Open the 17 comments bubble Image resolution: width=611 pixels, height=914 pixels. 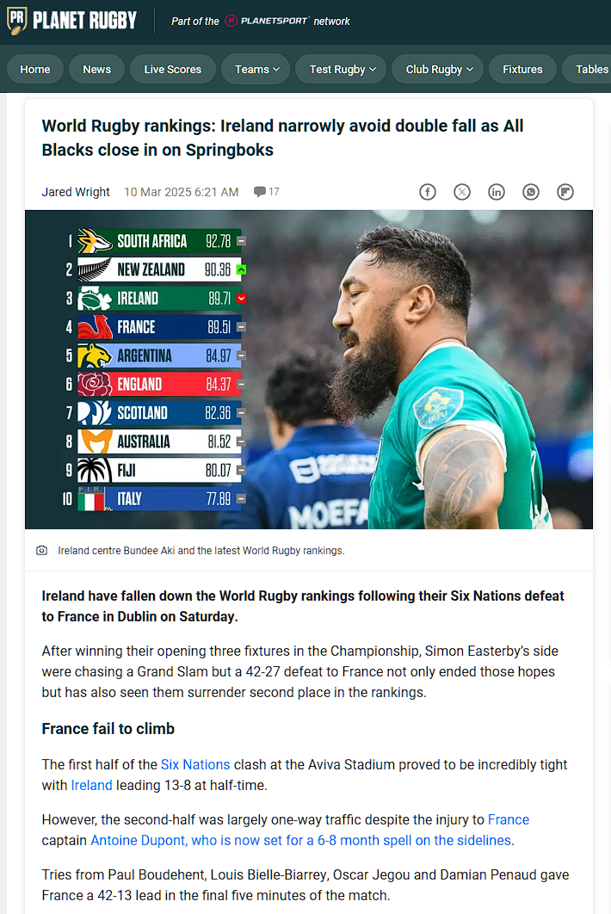pos(267,192)
